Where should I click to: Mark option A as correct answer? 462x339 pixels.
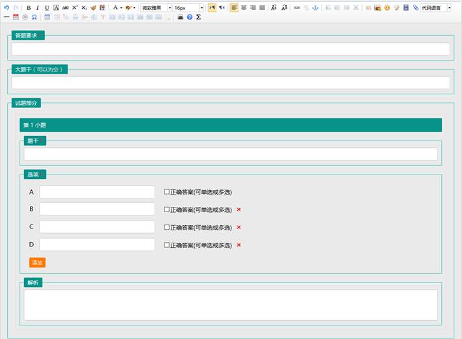coord(166,192)
